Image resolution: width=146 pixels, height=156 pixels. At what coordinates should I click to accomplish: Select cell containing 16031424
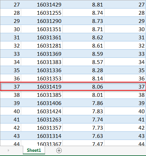tap(42, 112)
